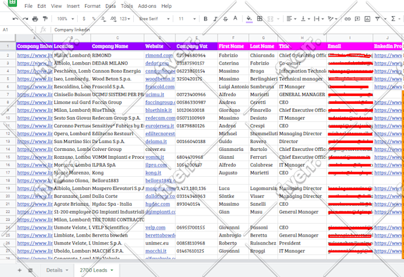The image size is (404, 277).
Task: Open vertical align options
Action: pyautogui.click(x=306, y=19)
